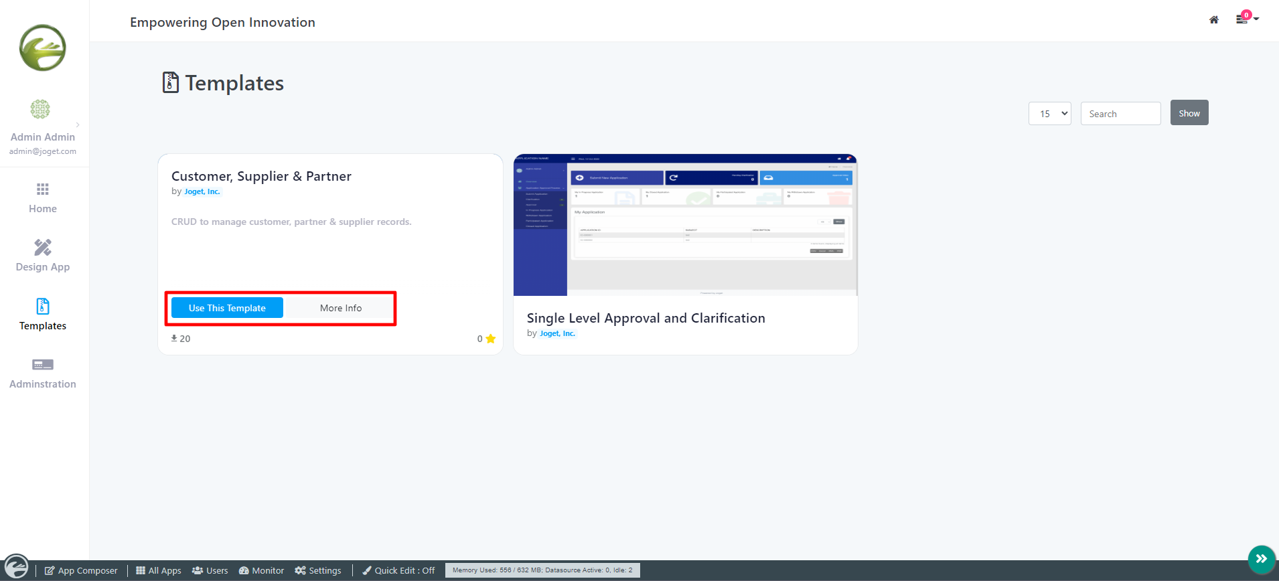Toggle Quick Edit mode
This screenshot has height=581, width=1279.
[399, 570]
